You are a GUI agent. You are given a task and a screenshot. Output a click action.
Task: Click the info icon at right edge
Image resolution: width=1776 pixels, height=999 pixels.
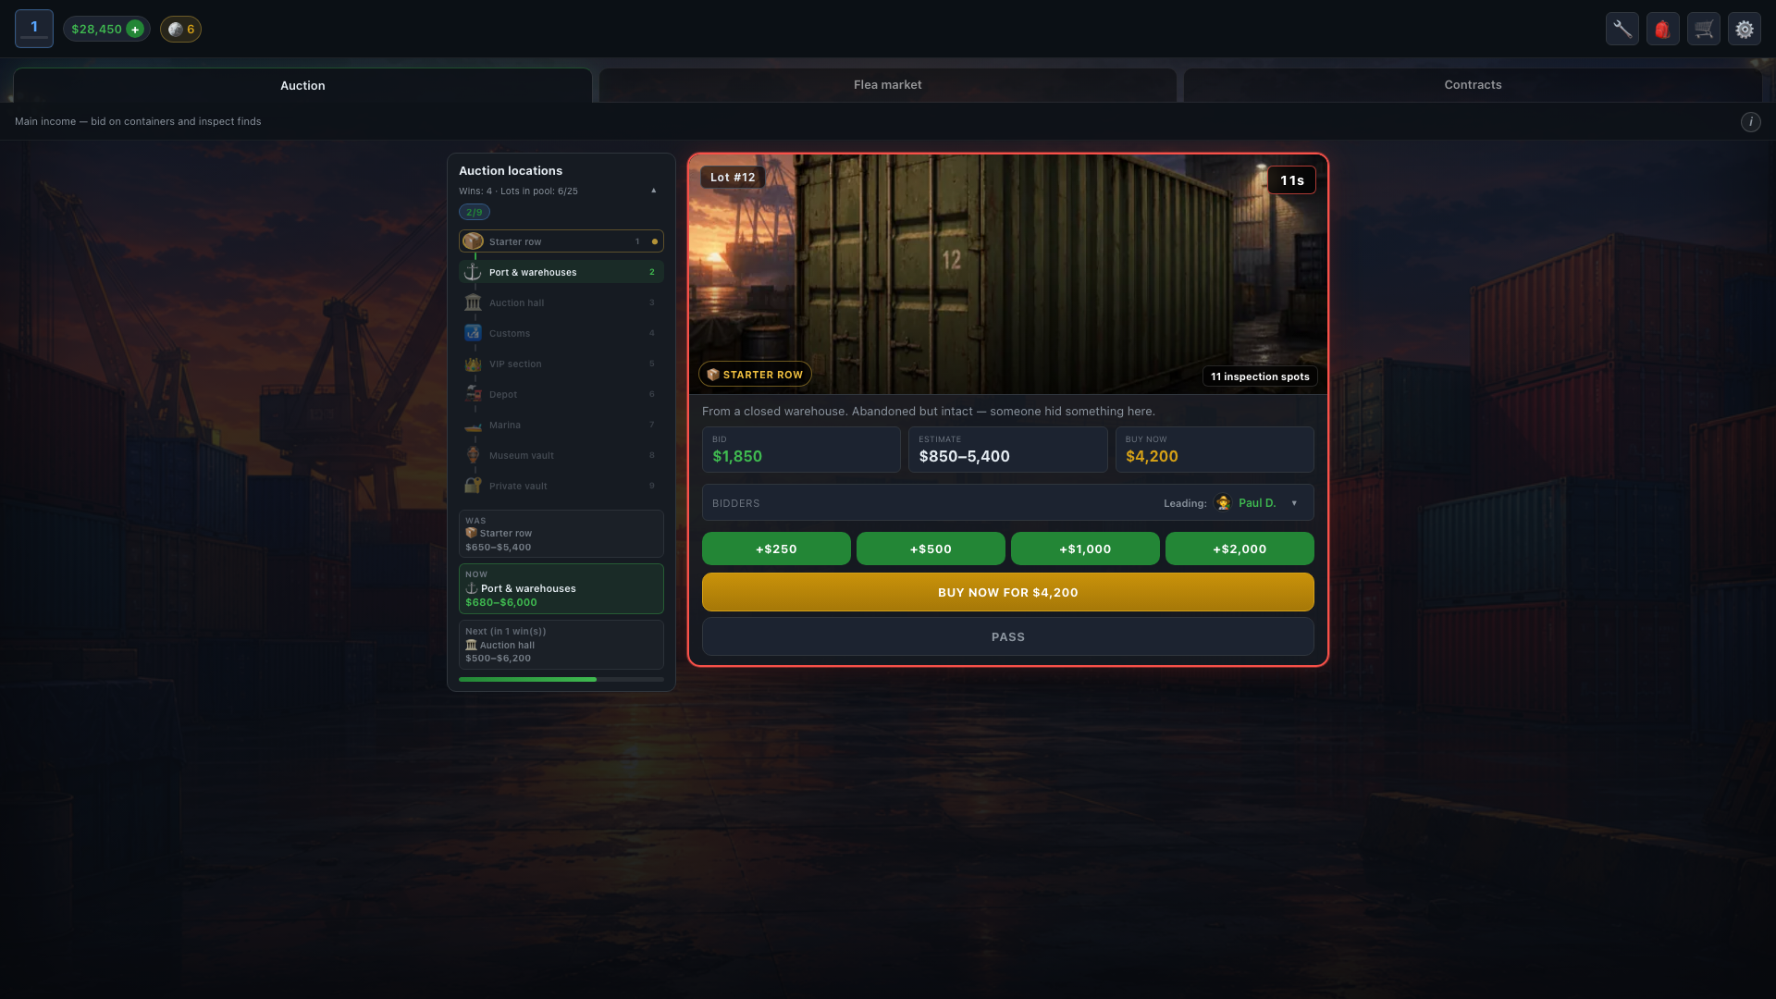[x=1751, y=122]
